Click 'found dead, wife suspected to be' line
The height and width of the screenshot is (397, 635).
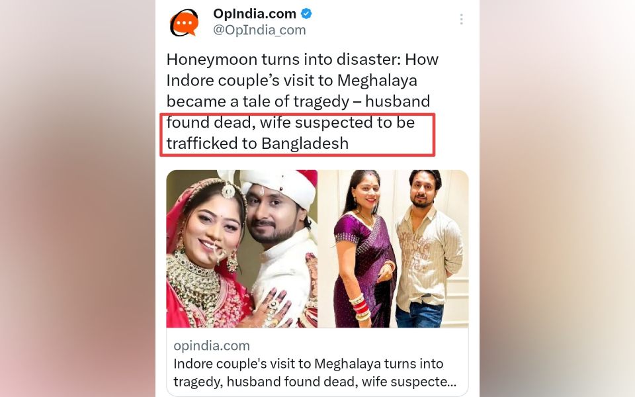pos(290,122)
